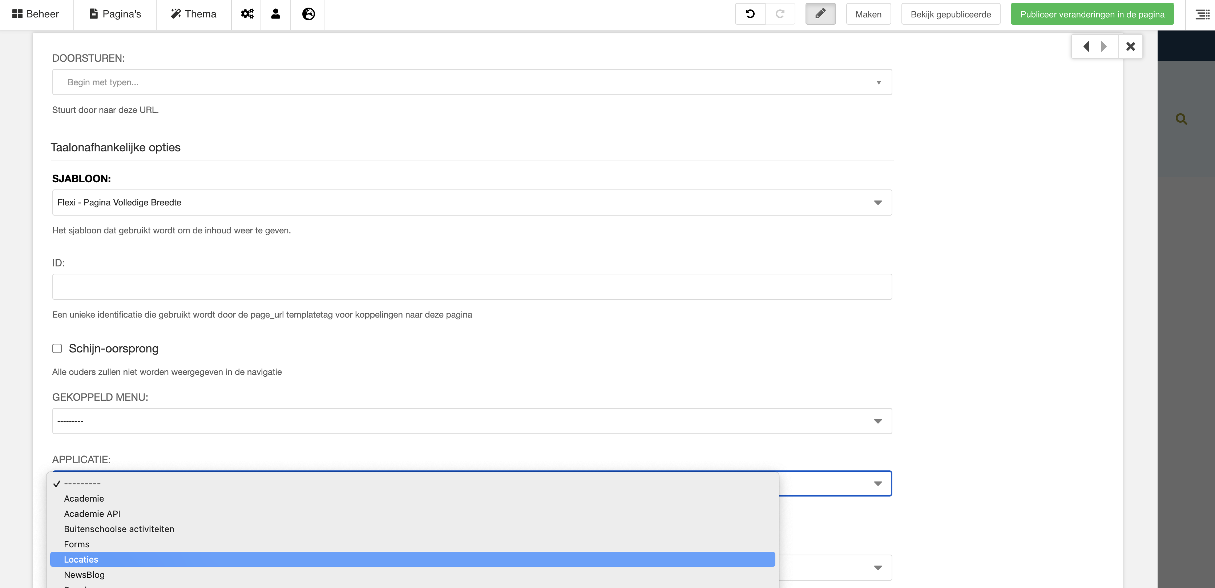Toggle the pencil edit mode icon
The width and height of the screenshot is (1215, 588).
[820, 14]
